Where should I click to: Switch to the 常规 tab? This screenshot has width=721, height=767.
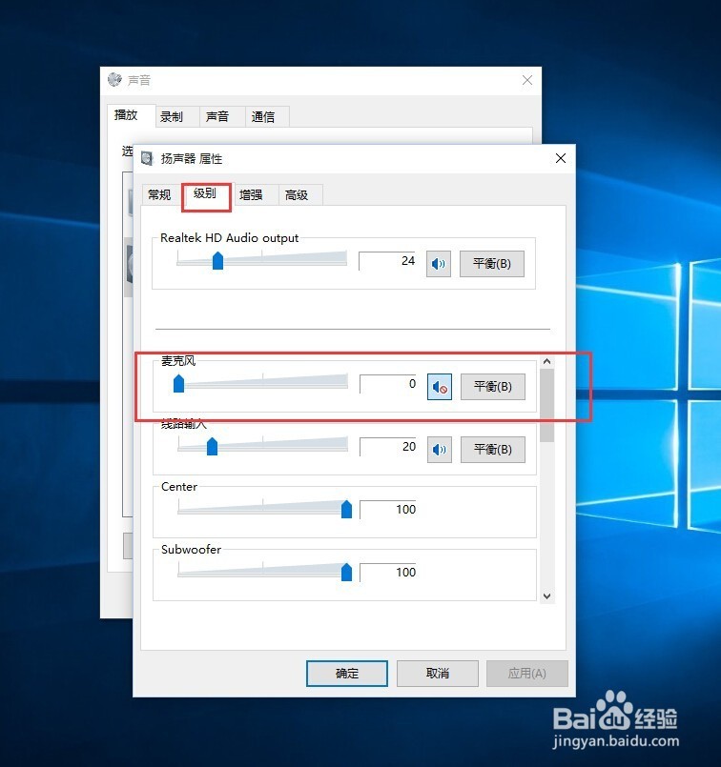click(159, 194)
